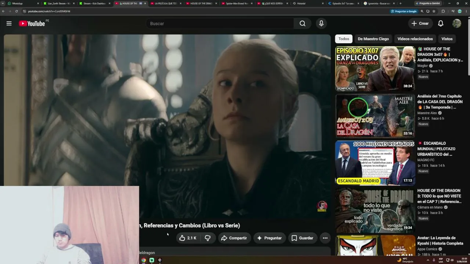This screenshot has width=470, height=264.
Task: Open the weather widget showing Despejado
Action: coord(405,260)
